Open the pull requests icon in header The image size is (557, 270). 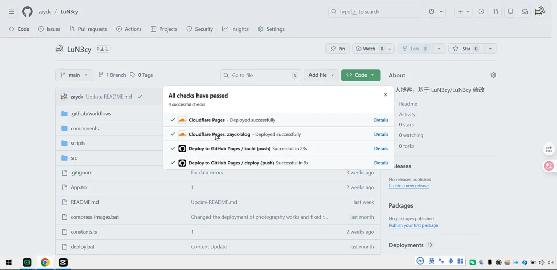click(x=495, y=11)
